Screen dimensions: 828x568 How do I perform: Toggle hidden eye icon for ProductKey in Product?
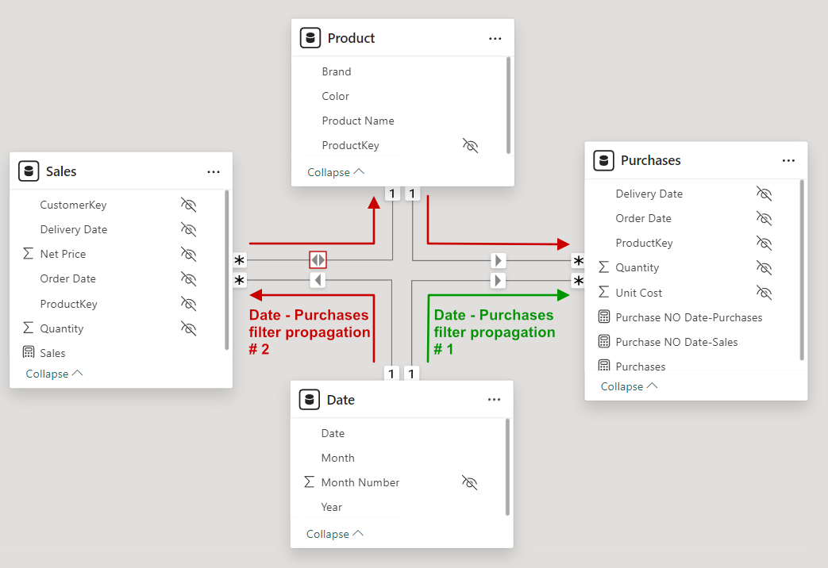[470, 145]
